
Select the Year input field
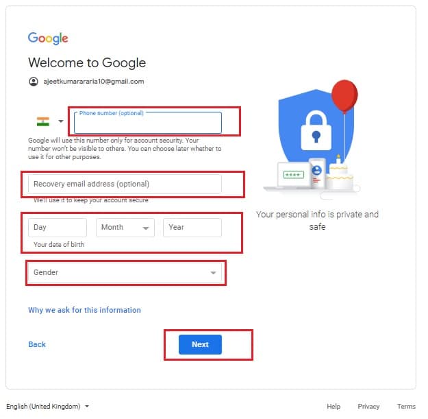tap(192, 228)
